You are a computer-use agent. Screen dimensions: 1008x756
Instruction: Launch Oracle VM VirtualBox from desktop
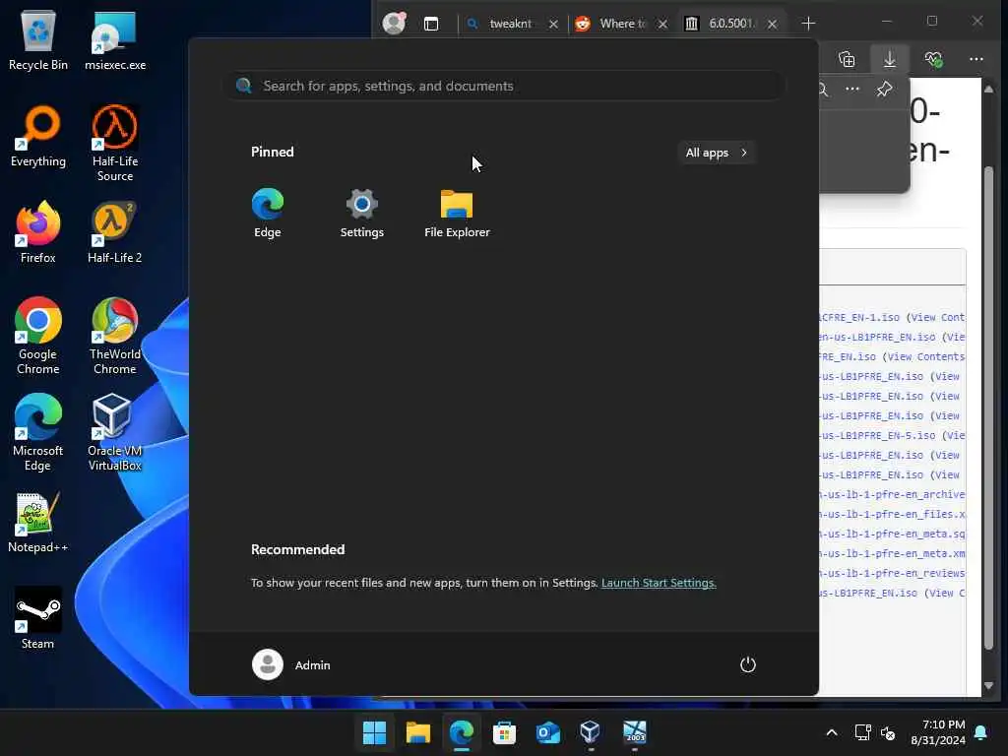coord(115,432)
